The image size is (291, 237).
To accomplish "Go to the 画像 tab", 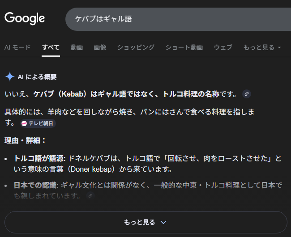I will pyautogui.click(x=100, y=47).
